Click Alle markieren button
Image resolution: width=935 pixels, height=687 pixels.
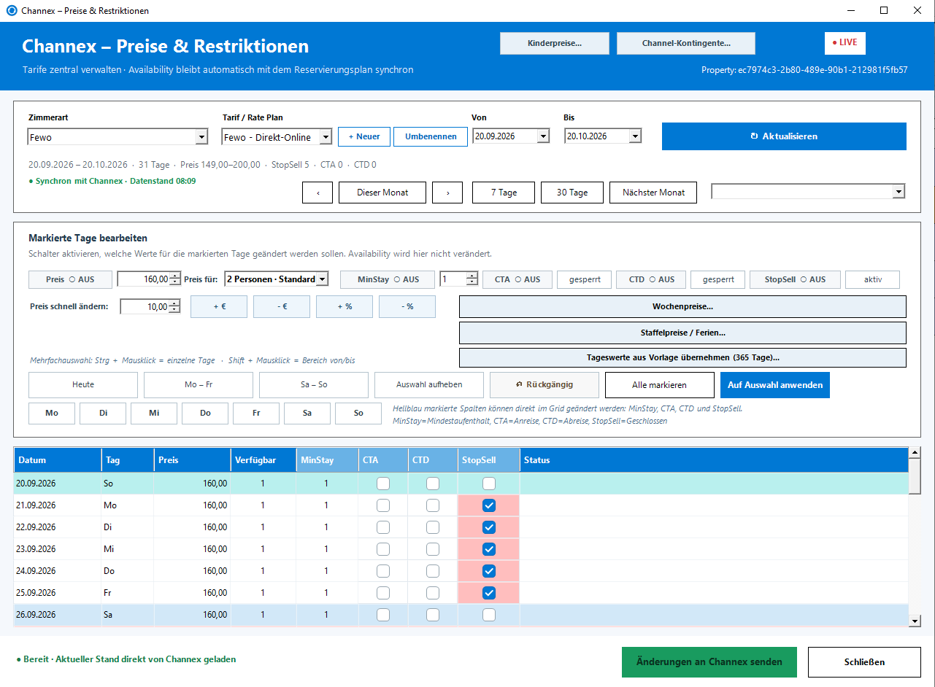click(x=660, y=384)
